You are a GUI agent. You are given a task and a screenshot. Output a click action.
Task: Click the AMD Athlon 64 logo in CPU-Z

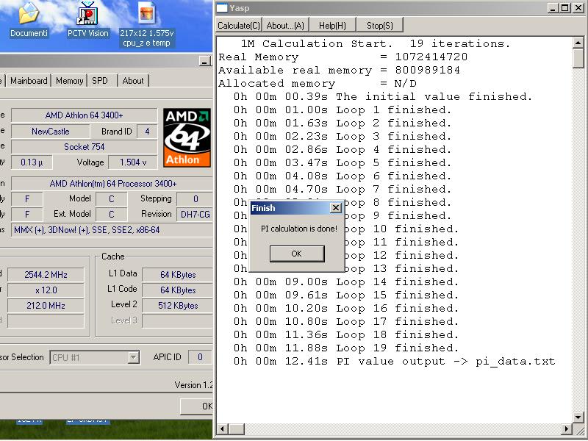click(x=187, y=137)
